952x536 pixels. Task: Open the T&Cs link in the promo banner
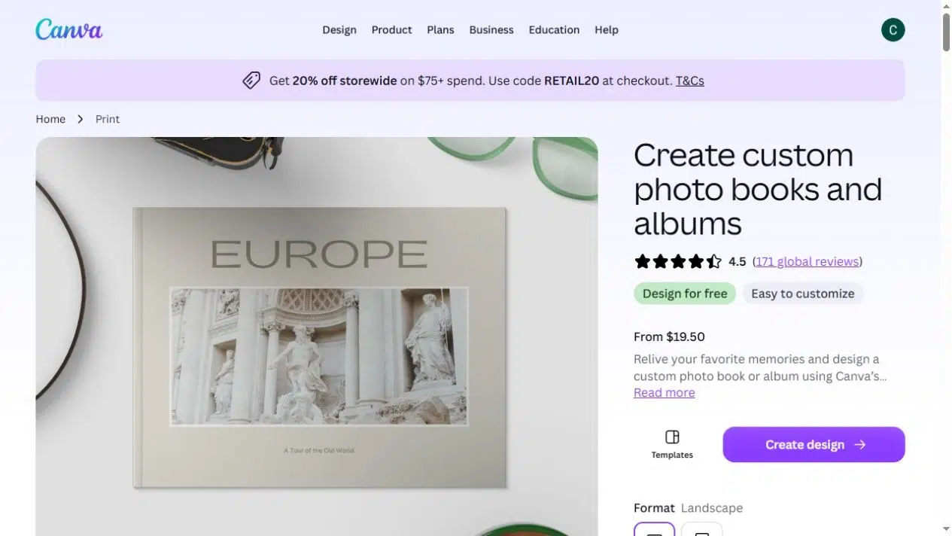coord(690,81)
